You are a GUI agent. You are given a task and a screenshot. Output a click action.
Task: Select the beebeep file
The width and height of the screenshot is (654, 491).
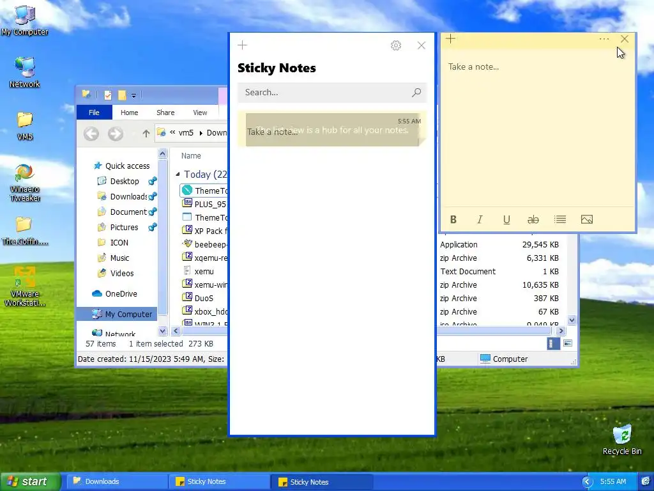point(205,244)
